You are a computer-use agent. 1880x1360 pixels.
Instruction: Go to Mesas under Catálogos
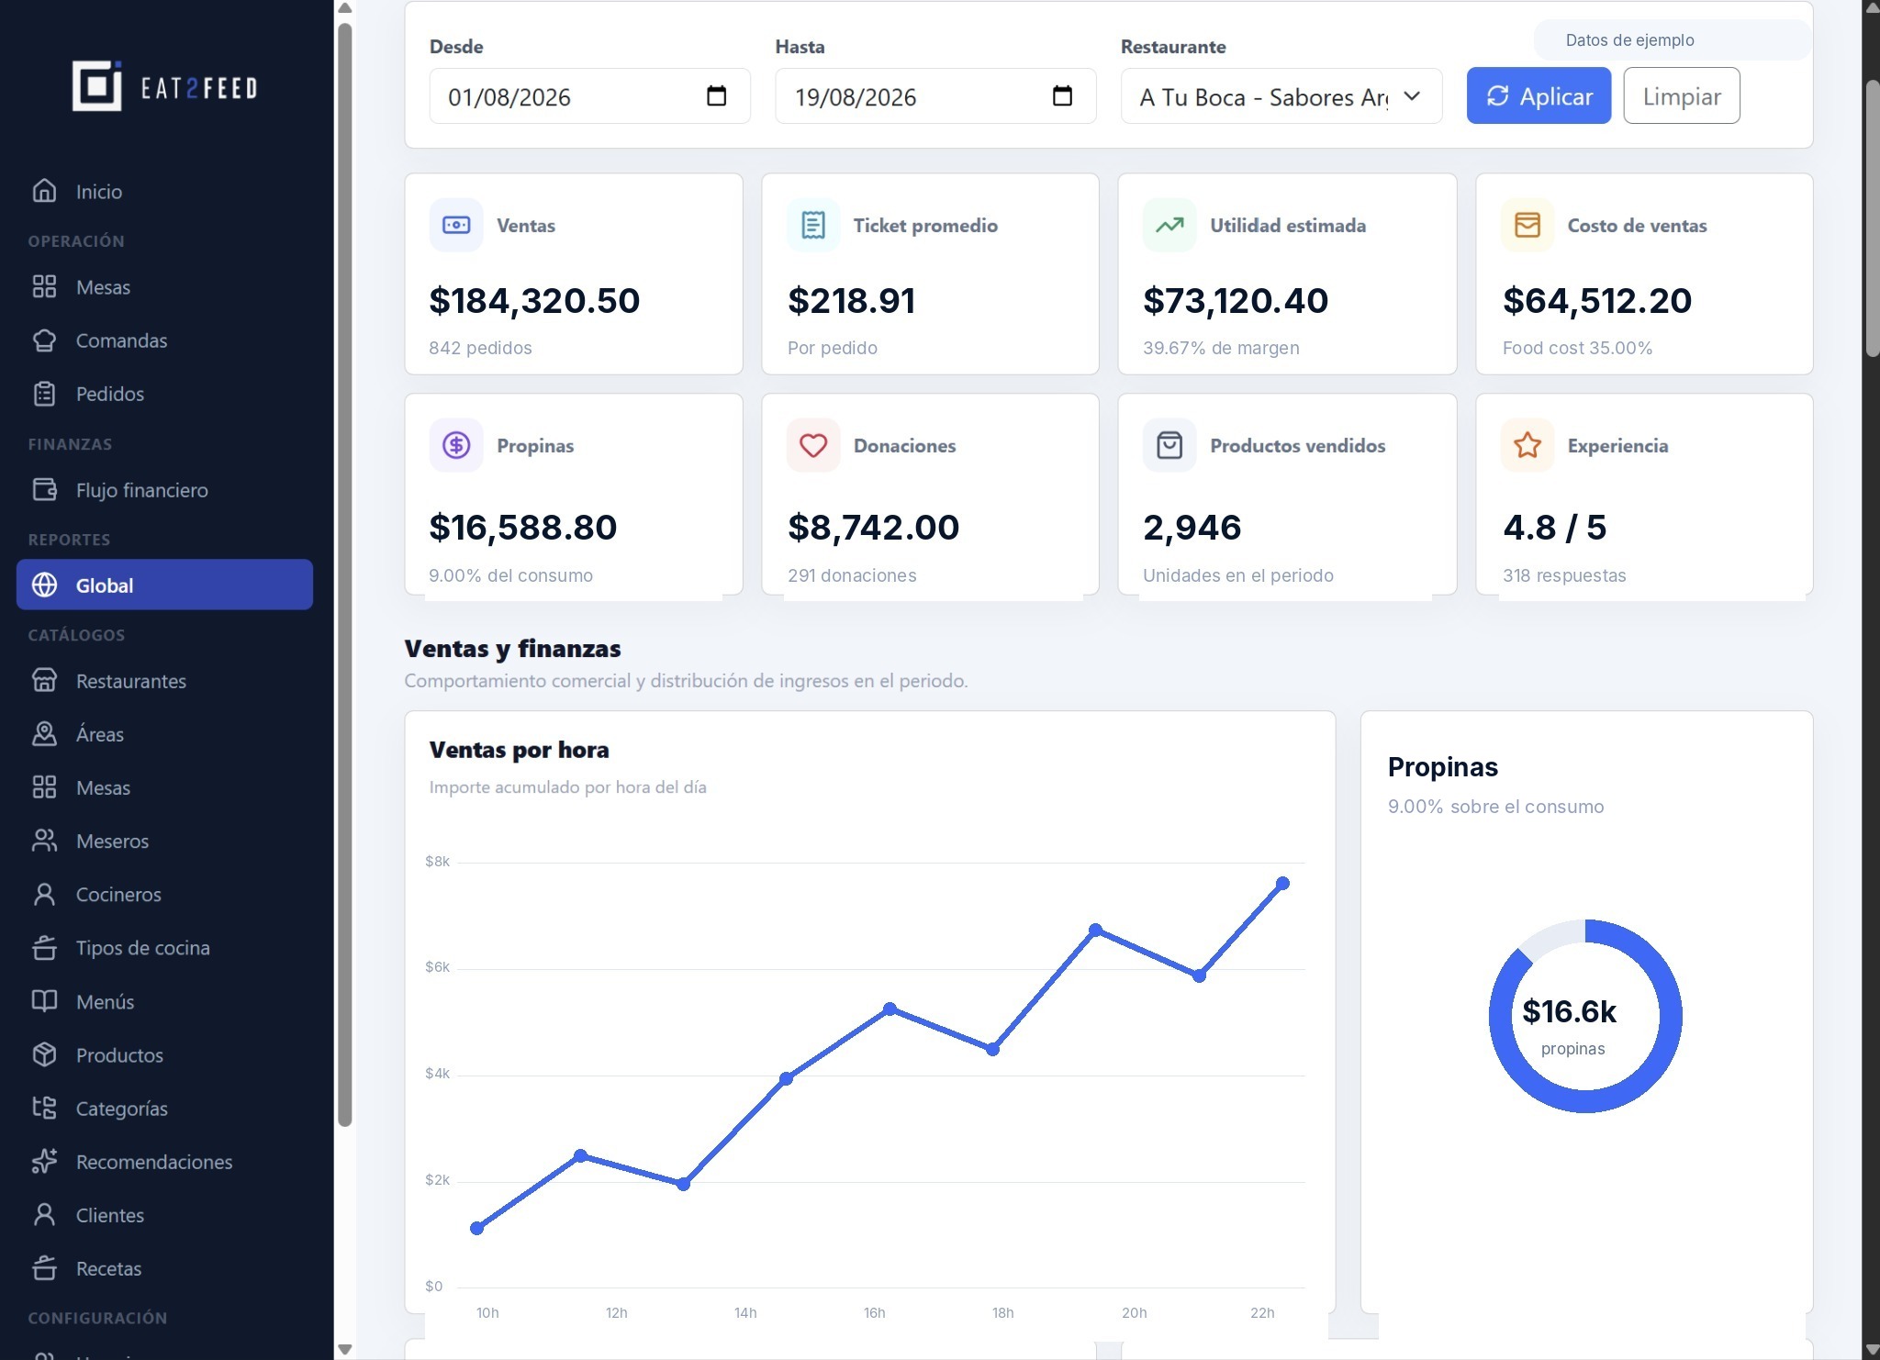pos(103,787)
